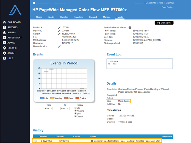
Task: Switch to the Contract tab
Action: (93, 17)
